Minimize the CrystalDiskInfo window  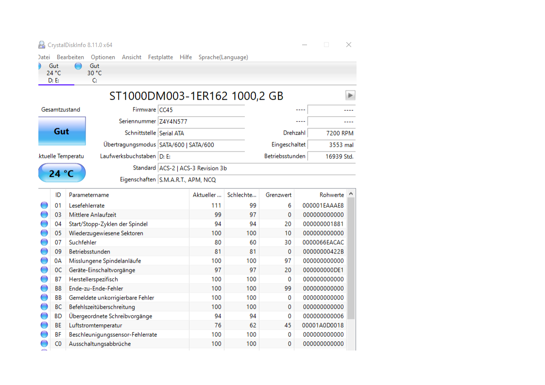pyautogui.click(x=305, y=45)
